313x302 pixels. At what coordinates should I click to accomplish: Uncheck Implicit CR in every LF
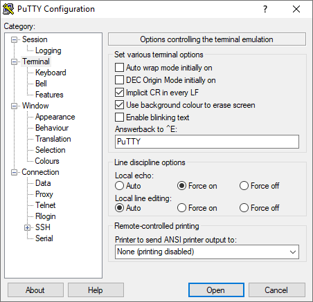(119, 93)
